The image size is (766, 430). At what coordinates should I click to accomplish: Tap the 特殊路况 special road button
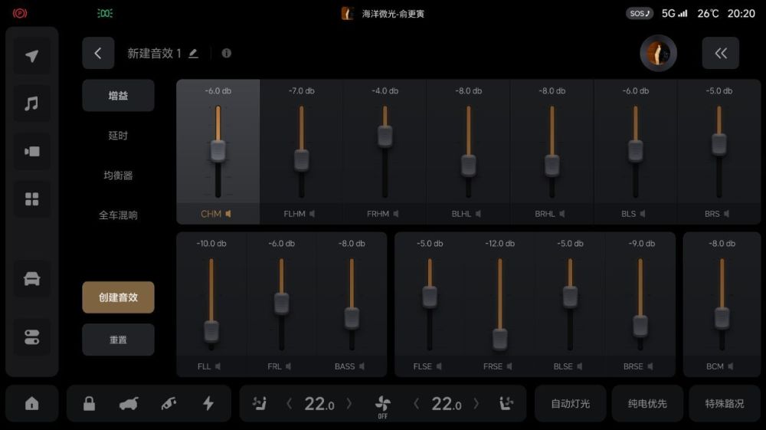pos(725,404)
